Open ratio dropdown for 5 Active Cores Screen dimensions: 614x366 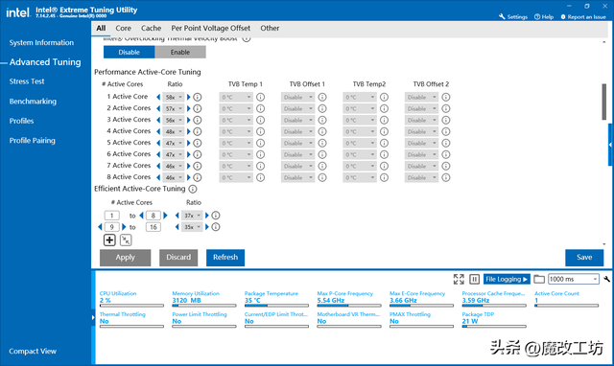pyautogui.click(x=173, y=143)
